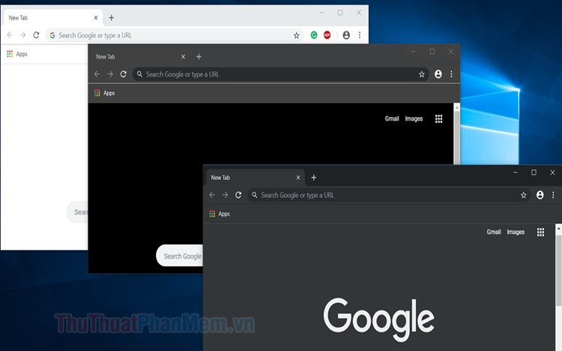Go back in the middle black Chrome window
562x351 pixels.
click(x=97, y=74)
